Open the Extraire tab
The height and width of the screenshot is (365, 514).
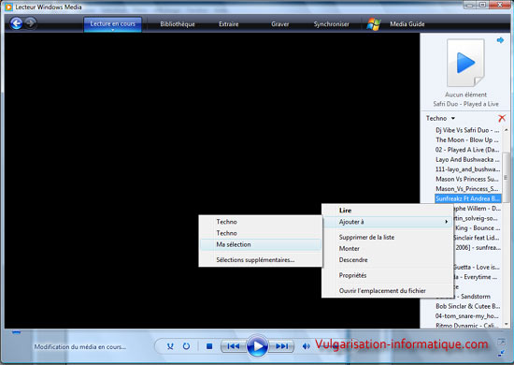point(228,24)
